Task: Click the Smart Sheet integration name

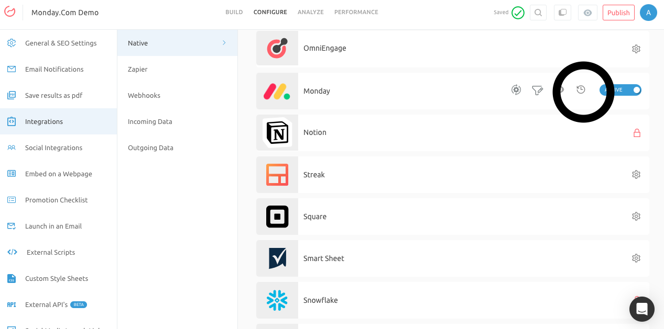Action: coord(324,258)
